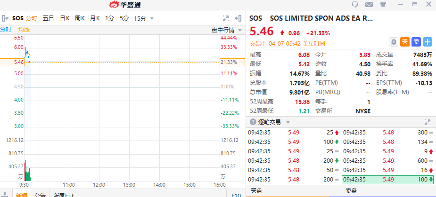The image size is (436, 197).
Task: Click the orange 买 buy button
Action: point(405,42)
